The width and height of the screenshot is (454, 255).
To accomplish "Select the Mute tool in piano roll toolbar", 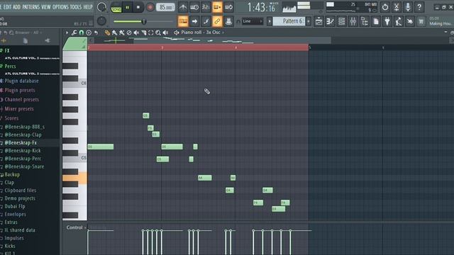I will pyautogui.click(x=136, y=33).
